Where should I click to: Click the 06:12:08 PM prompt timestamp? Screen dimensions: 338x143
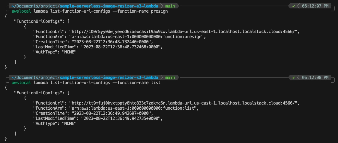(313, 78)
